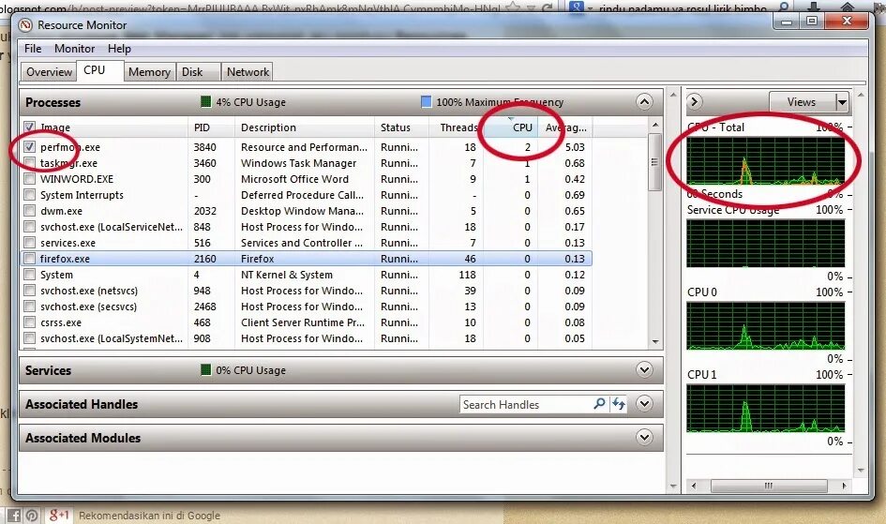Click the graph pane horizontal scrollbar thumb
The width and height of the screenshot is (886, 524).
(769, 486)
